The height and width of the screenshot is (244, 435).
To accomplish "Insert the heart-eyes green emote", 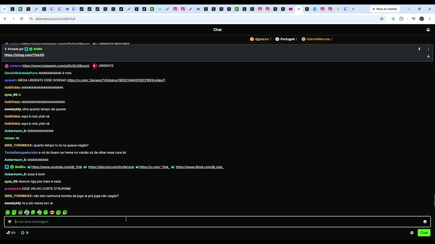I will coord(65,212).
